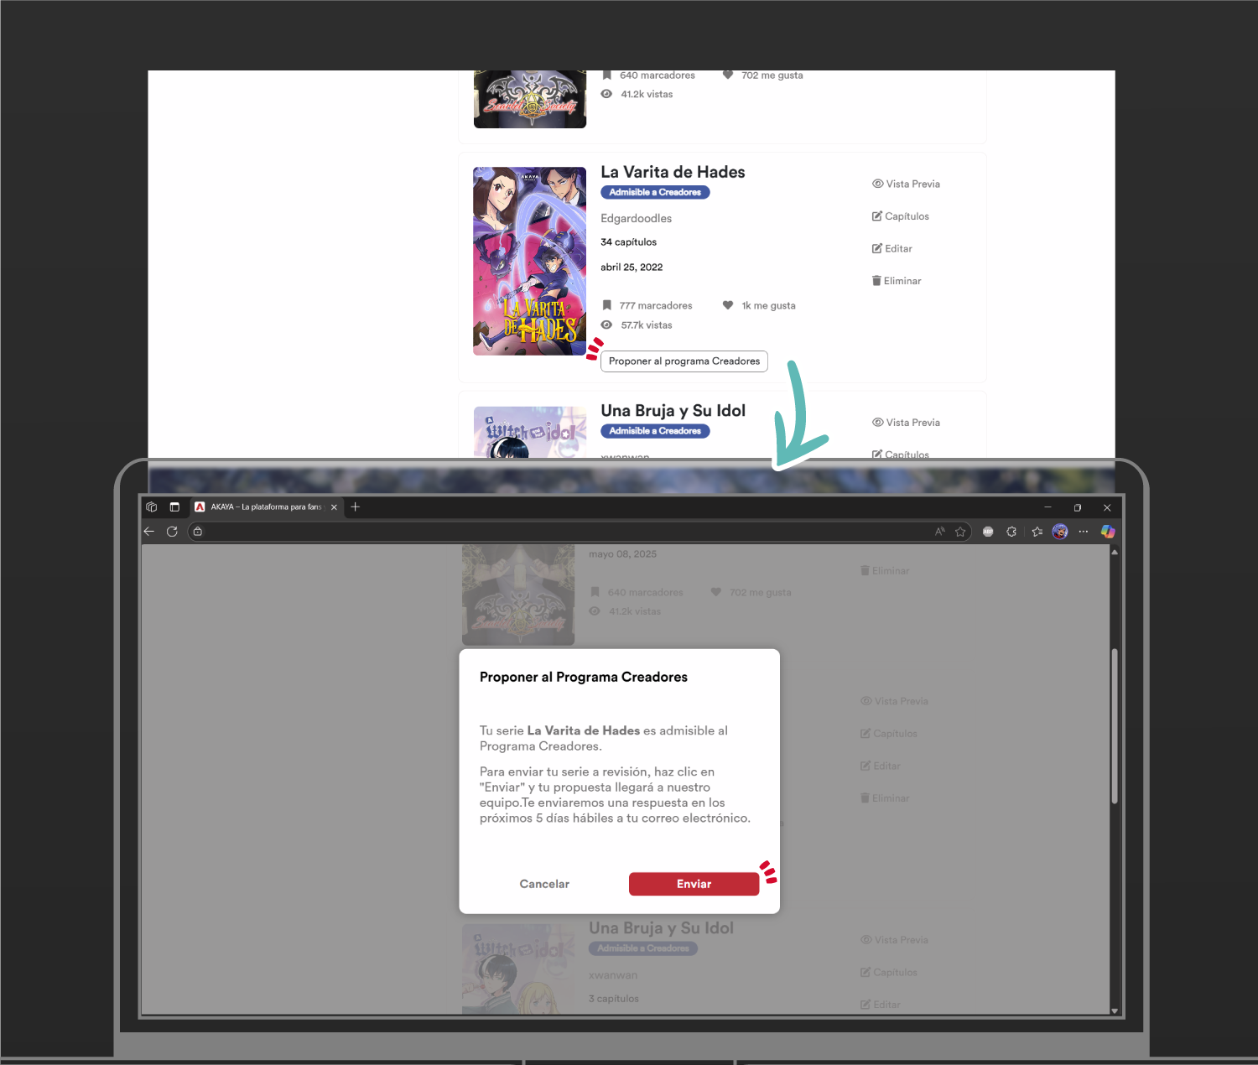Image resolution: width=1258 pixels, height=1065 pixels.
Task: Click dimmed Eliminar link near mayo 08, 2025
Action: coord(885,570)
